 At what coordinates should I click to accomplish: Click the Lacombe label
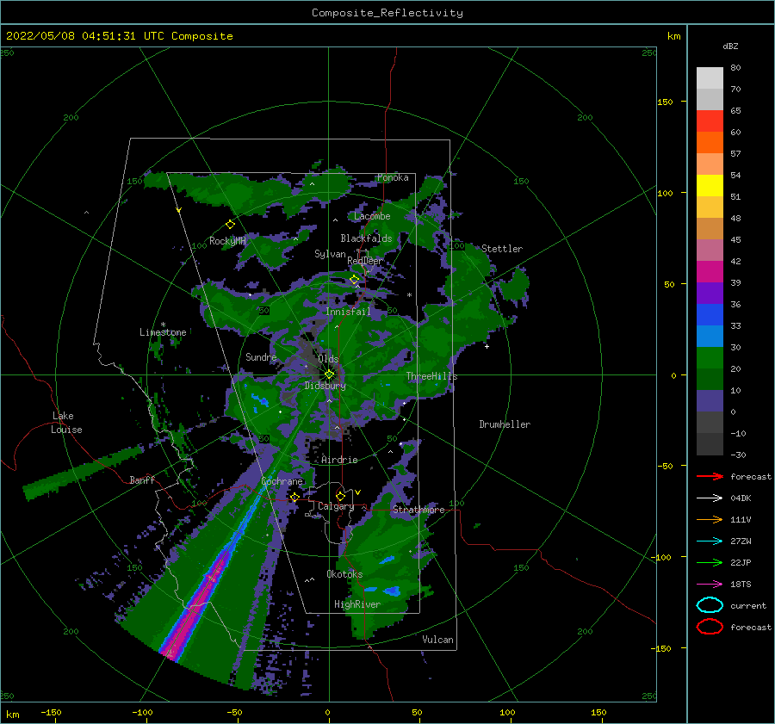pos(372,216)
